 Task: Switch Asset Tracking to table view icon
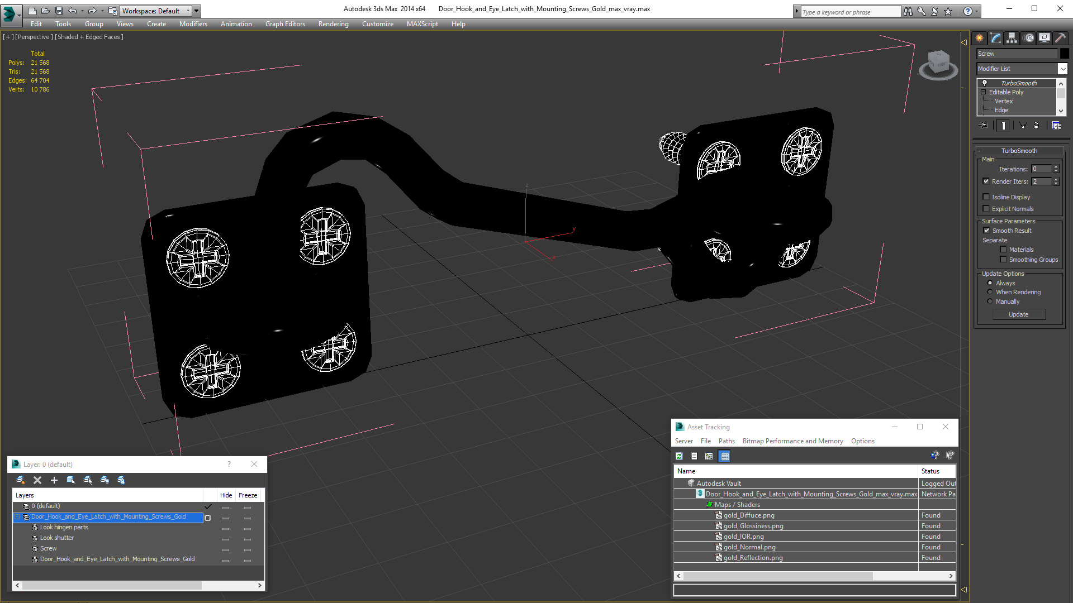click(725, 456)
